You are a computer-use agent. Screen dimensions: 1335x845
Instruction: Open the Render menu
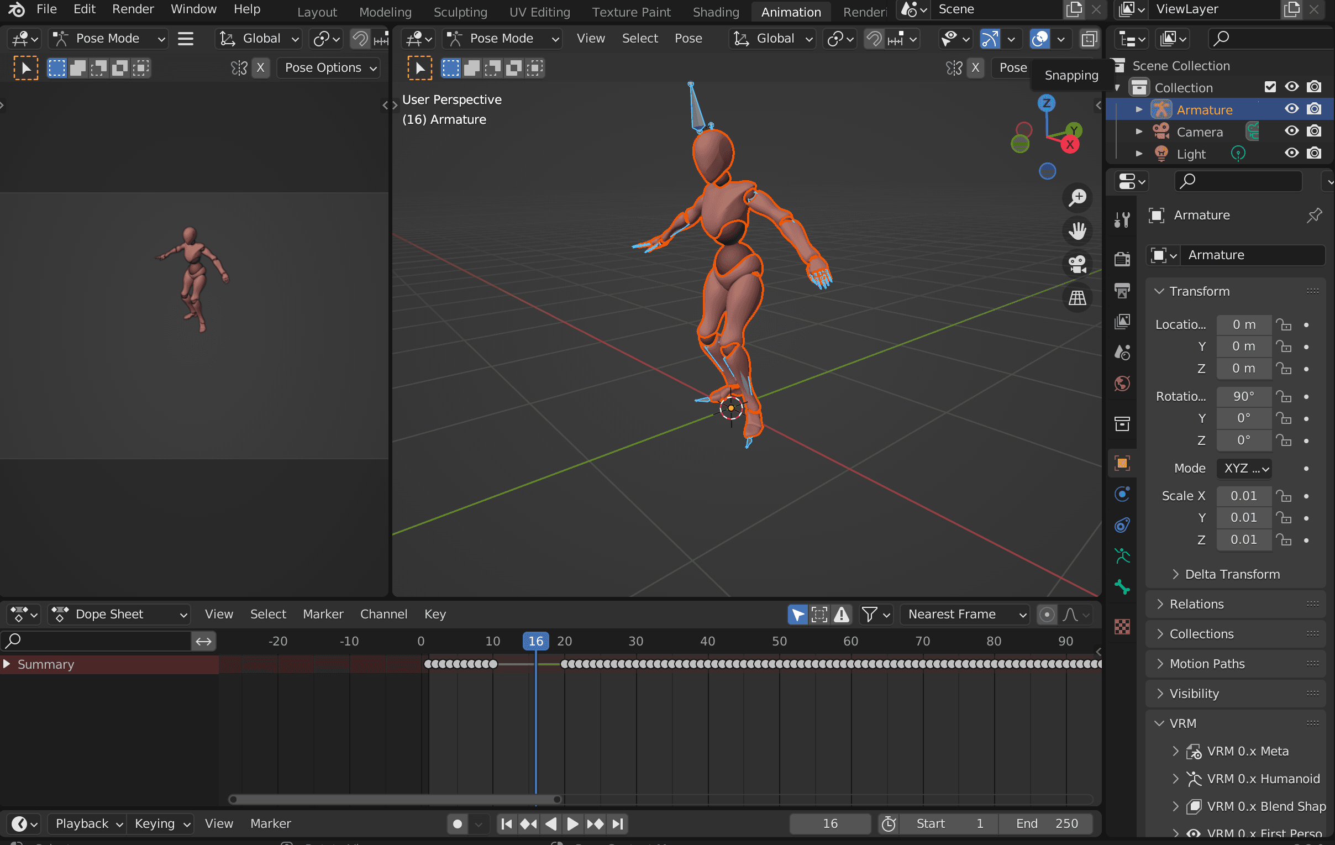133,9
